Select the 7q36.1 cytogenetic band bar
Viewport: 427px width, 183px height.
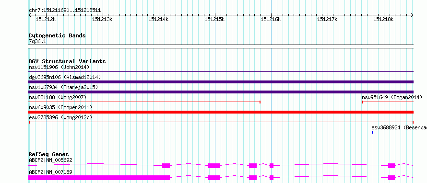click(x=221, y=46)
